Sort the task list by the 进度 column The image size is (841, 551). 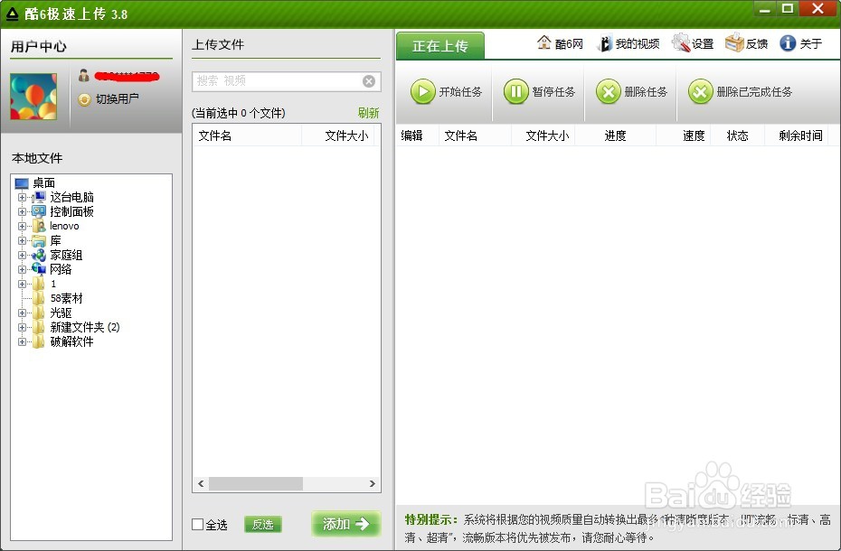tap(615, 135)
